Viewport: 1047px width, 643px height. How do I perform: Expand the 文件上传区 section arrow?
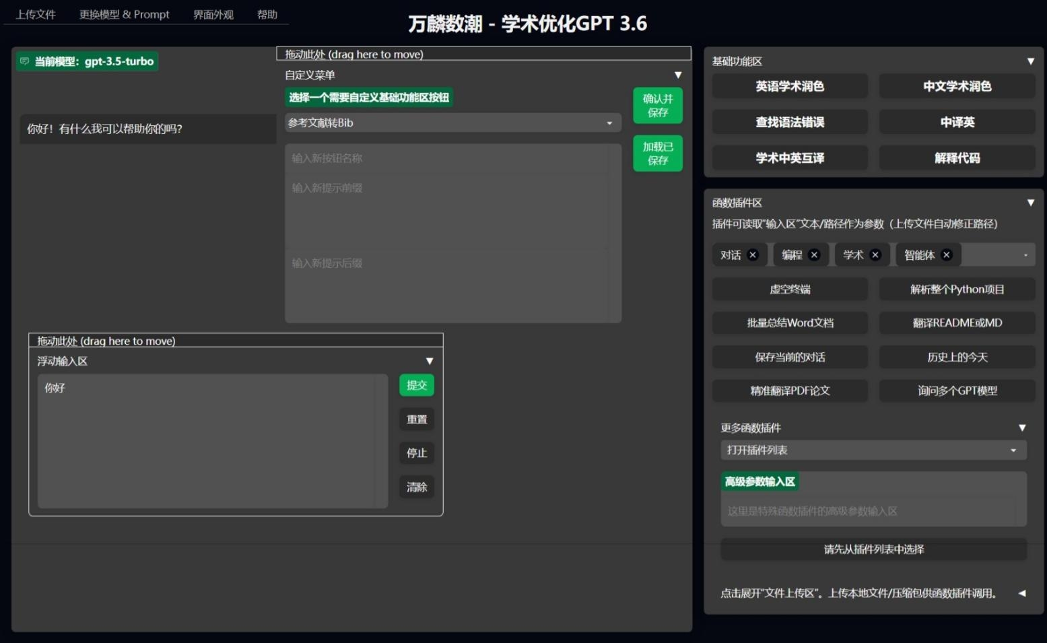[1021, 593]
